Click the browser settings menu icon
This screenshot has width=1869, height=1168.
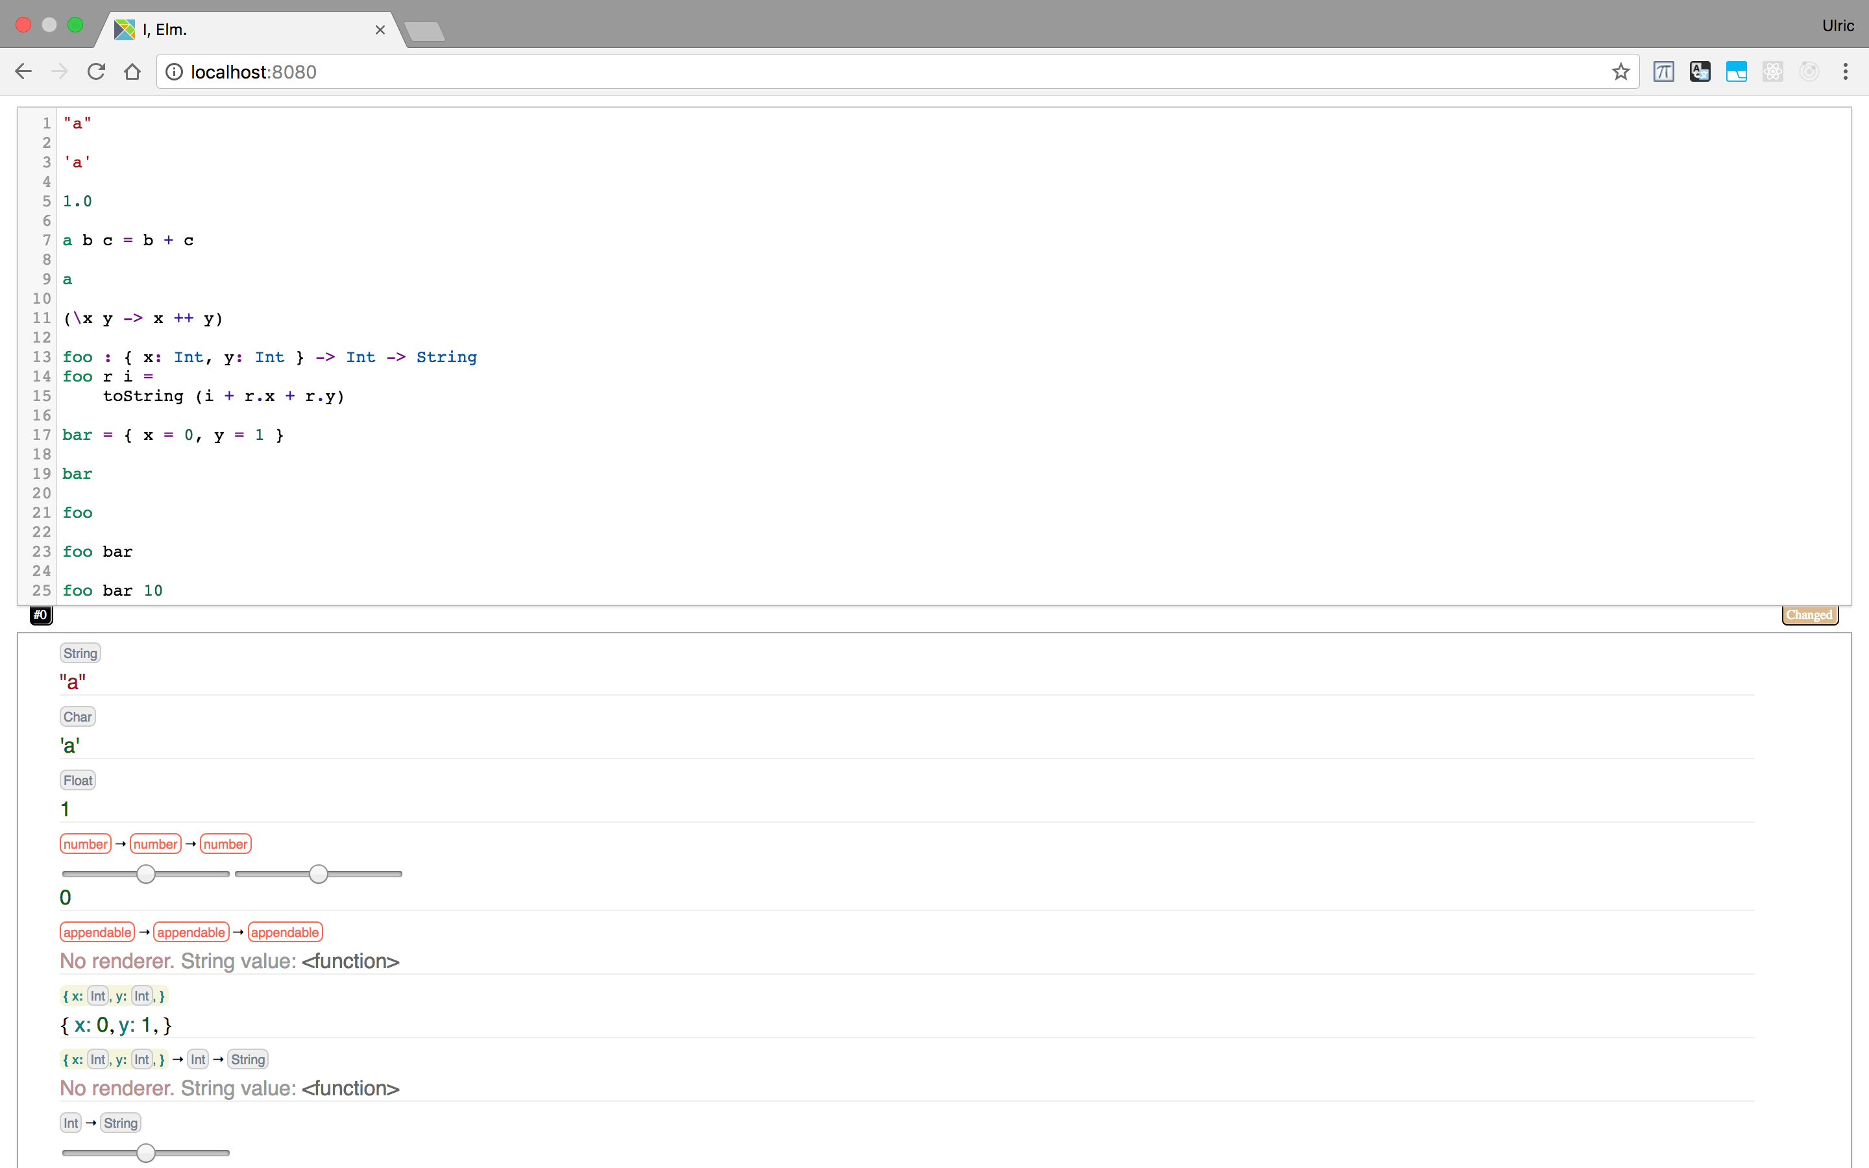click(x=1845, y=71)
